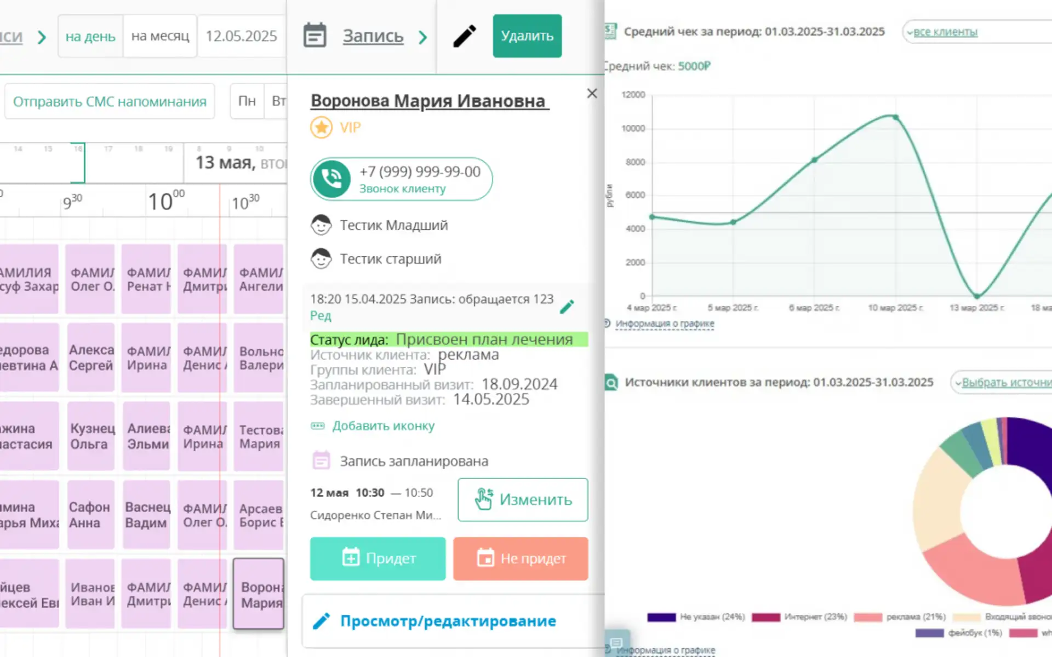Click Звонок клиенту phone button
1052x657 pixels.
(401, 179)
